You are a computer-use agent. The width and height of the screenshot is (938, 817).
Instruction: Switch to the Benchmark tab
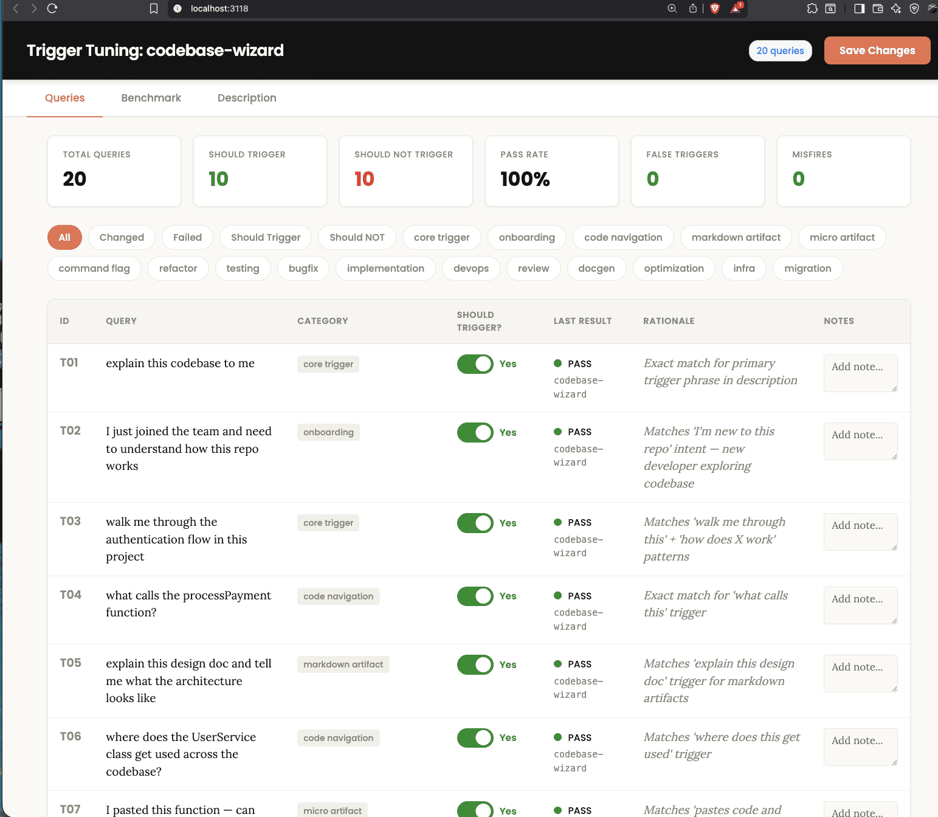click(151, 98)
